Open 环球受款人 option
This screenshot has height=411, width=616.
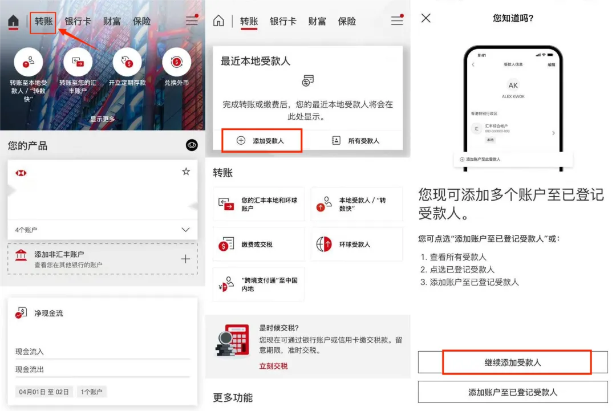click(x=356, y=244)
